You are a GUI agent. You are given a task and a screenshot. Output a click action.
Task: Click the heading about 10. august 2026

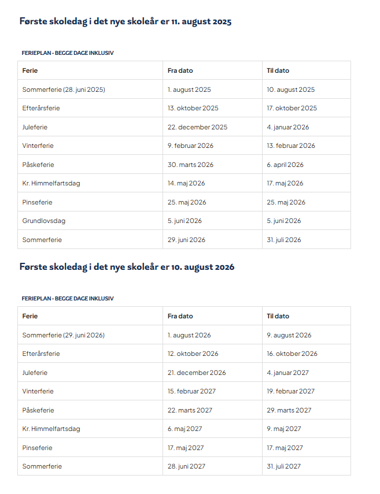pyautogui.click(x=127, y=267)
